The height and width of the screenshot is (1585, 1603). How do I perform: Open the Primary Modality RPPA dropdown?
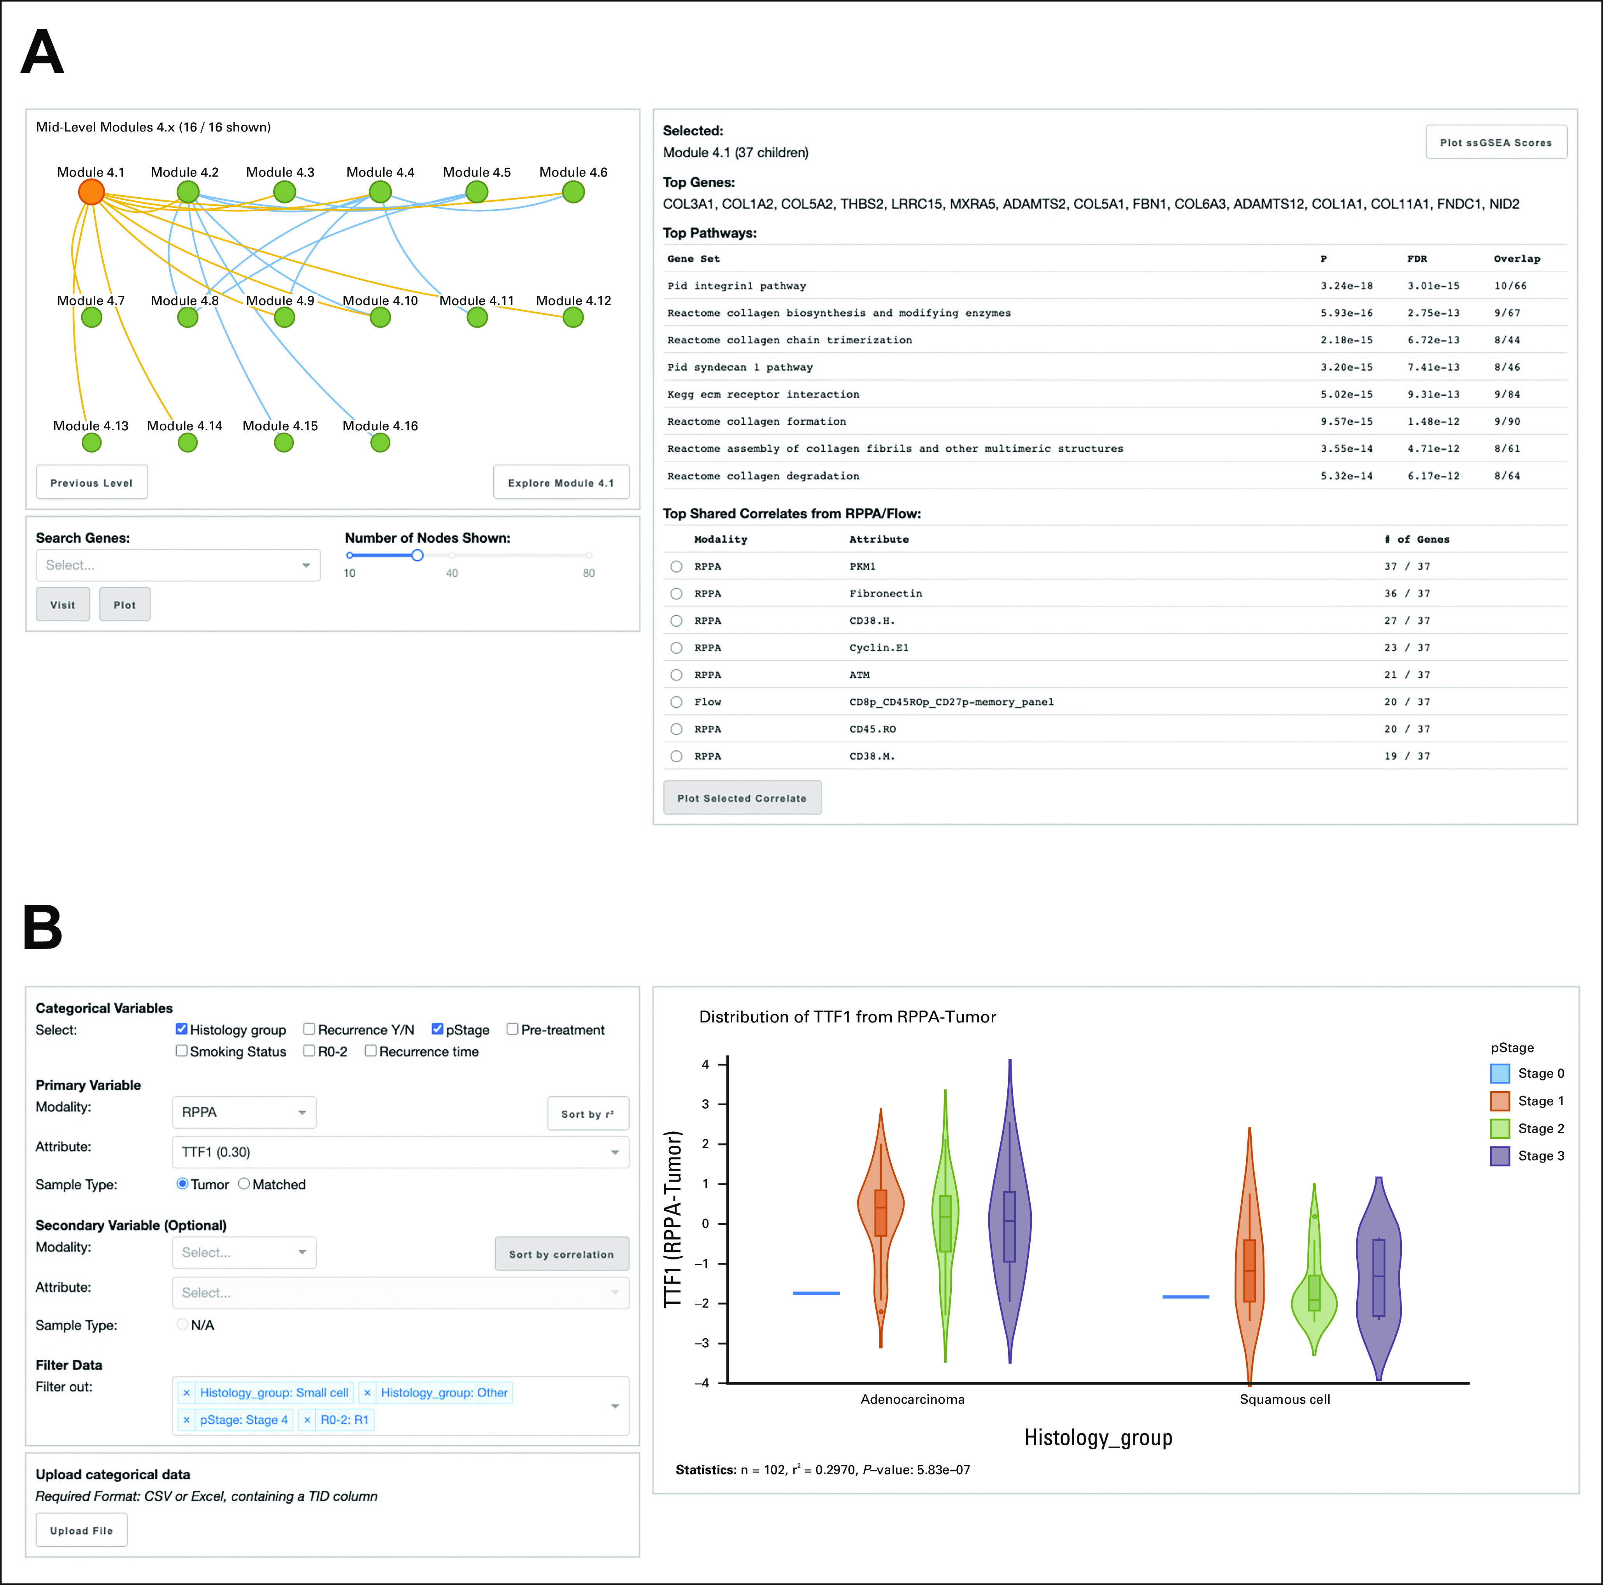(x=244, y=1113)
